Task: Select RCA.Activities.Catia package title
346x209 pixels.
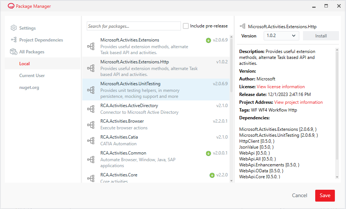Action: coord(119,137)
